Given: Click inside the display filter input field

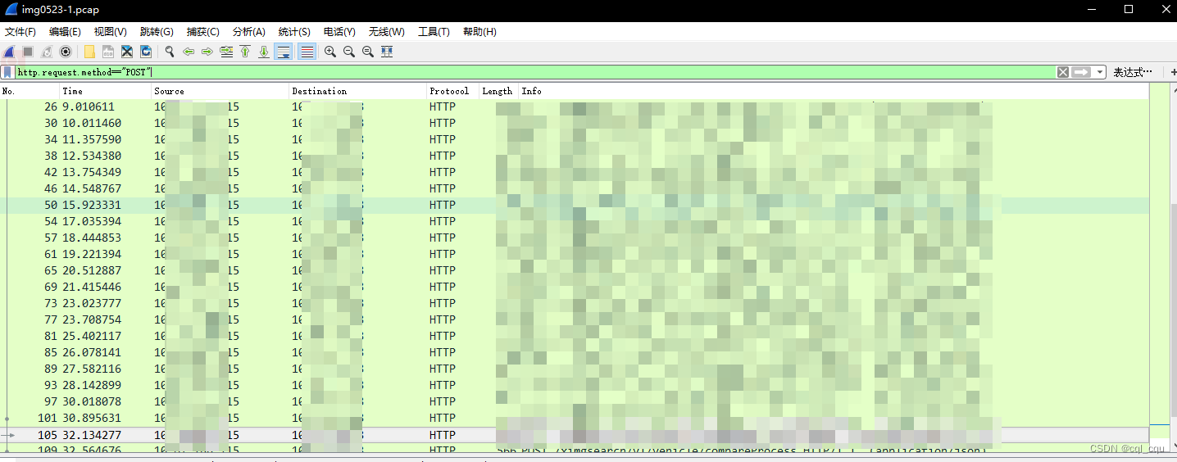Looking at the screenshot, I should coord(534,72).
